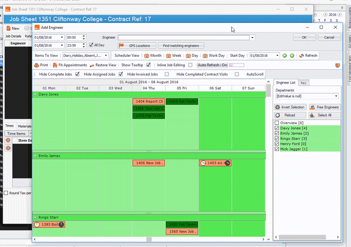Toggle the All Day checkbox
351x247 pixels.
pos(91,45)
